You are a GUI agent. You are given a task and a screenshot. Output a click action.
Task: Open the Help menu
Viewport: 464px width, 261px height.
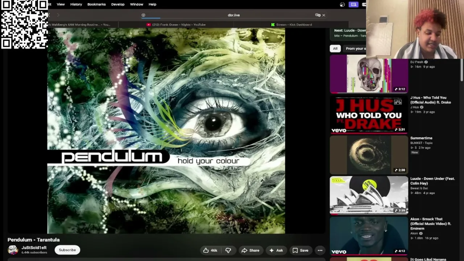pos(152,4)
